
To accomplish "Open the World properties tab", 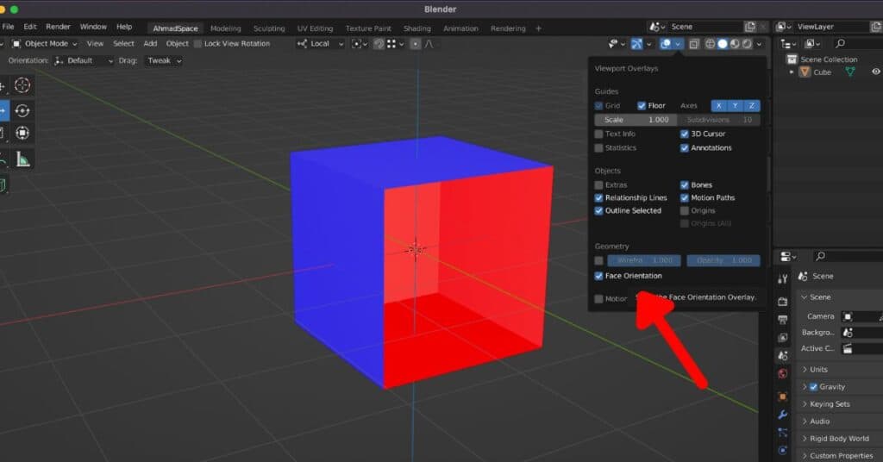I will [x=783, y=374].
